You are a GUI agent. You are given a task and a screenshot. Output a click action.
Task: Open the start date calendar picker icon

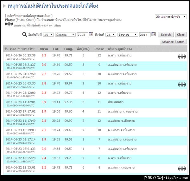[x=91, y=34]
